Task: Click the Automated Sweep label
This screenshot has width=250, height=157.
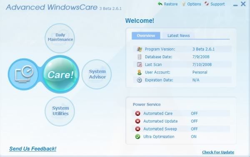Action: pyautogui.click(x=160, y=129)
